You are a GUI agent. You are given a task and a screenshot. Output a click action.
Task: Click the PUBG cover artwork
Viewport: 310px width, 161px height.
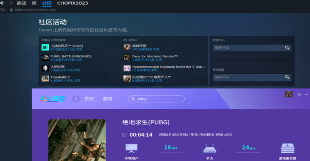click(x=77, y=140)
